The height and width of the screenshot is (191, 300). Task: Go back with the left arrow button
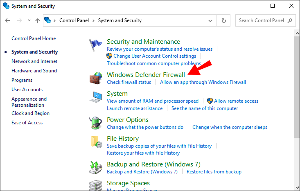(x=7, y=20)
